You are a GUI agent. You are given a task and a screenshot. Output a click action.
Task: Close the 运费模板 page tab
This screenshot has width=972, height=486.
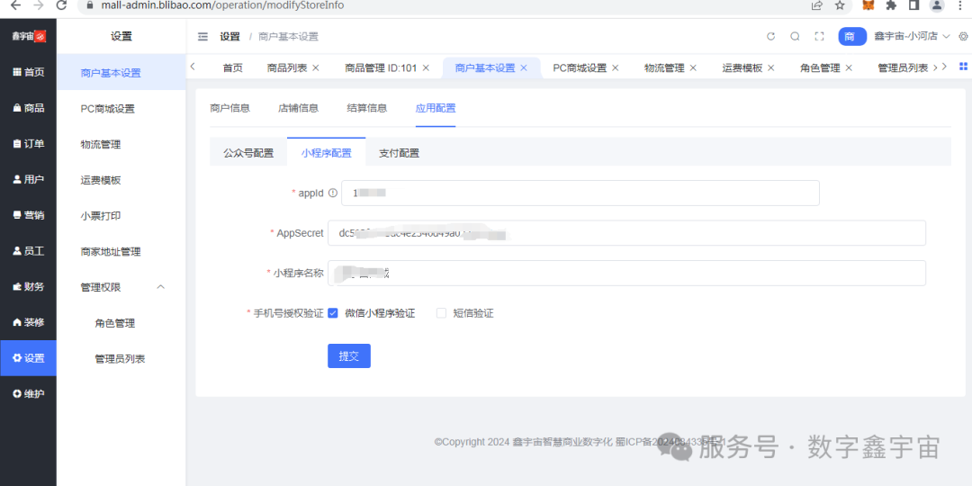[771, 68]
